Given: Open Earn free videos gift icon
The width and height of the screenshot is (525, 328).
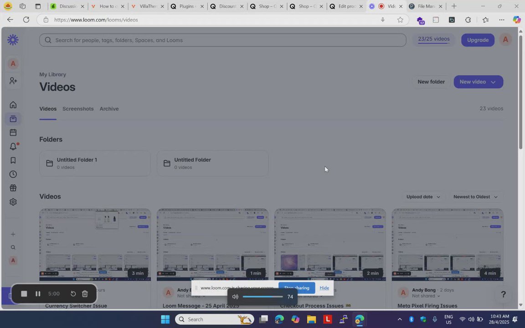Looking at the screenshot, I should tap(13, 188).
